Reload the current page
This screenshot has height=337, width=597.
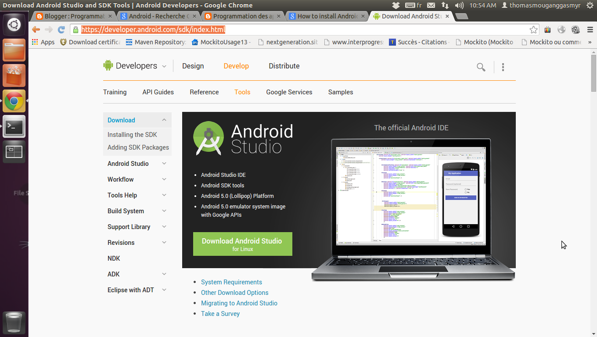pyautogui.click(x=61, y=29)
